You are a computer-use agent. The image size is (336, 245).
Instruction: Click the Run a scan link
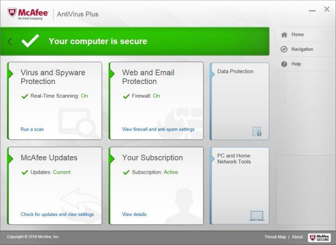(32, 129)
